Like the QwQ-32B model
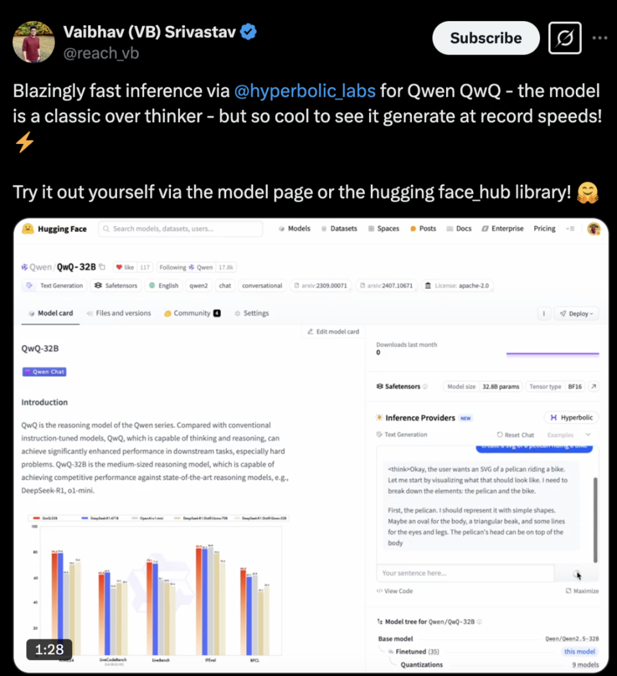 point(125,267)
